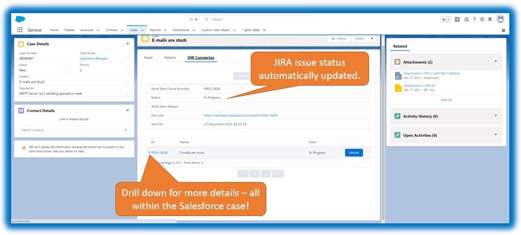Open the App Launcher grid icon
521x235 pixels.
pyautogui.click(x=20, y=30)
